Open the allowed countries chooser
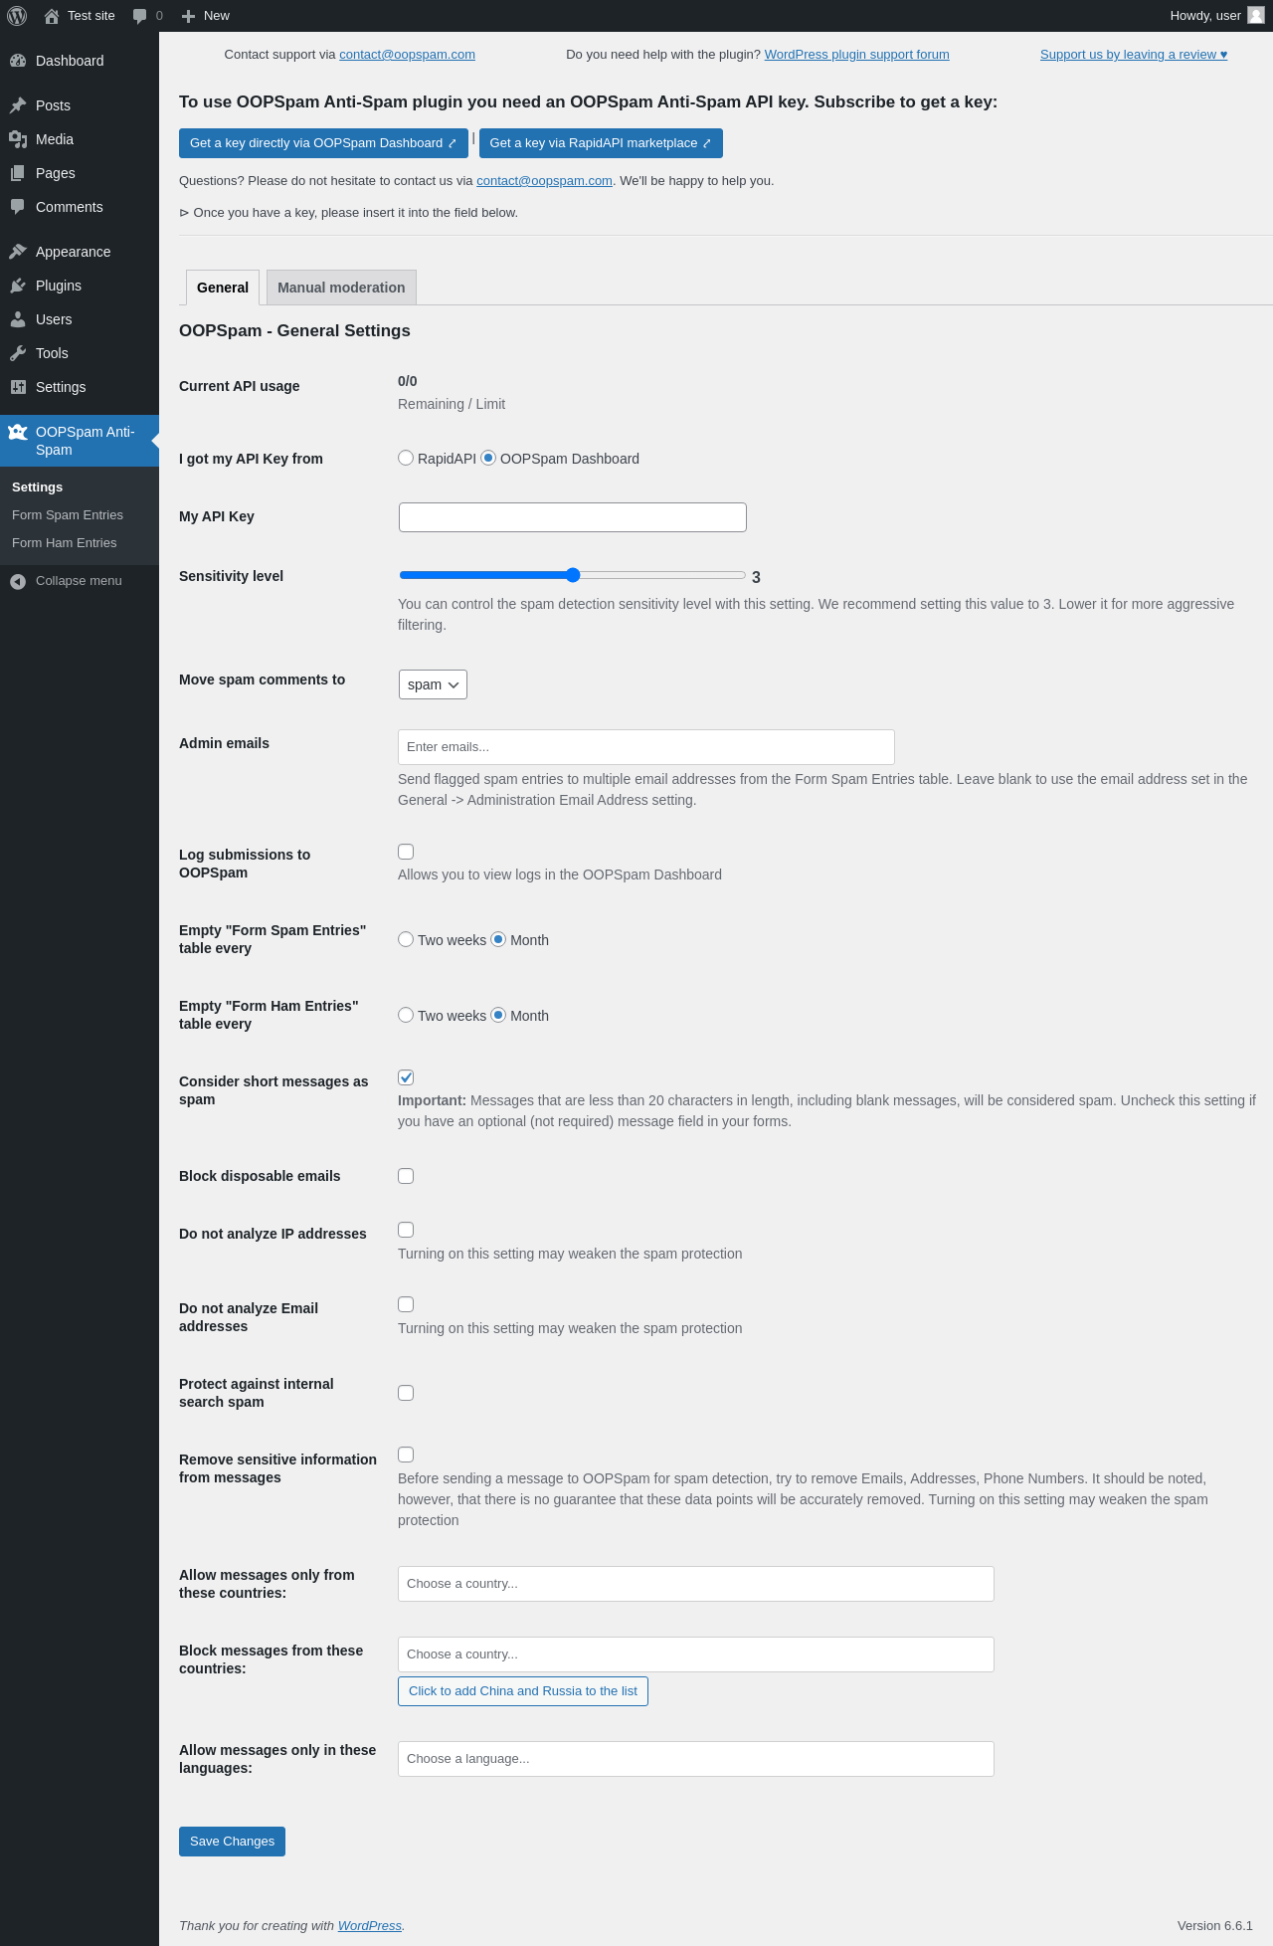Viewport: 1273px width, 1946px height. tap(695, 1584)
